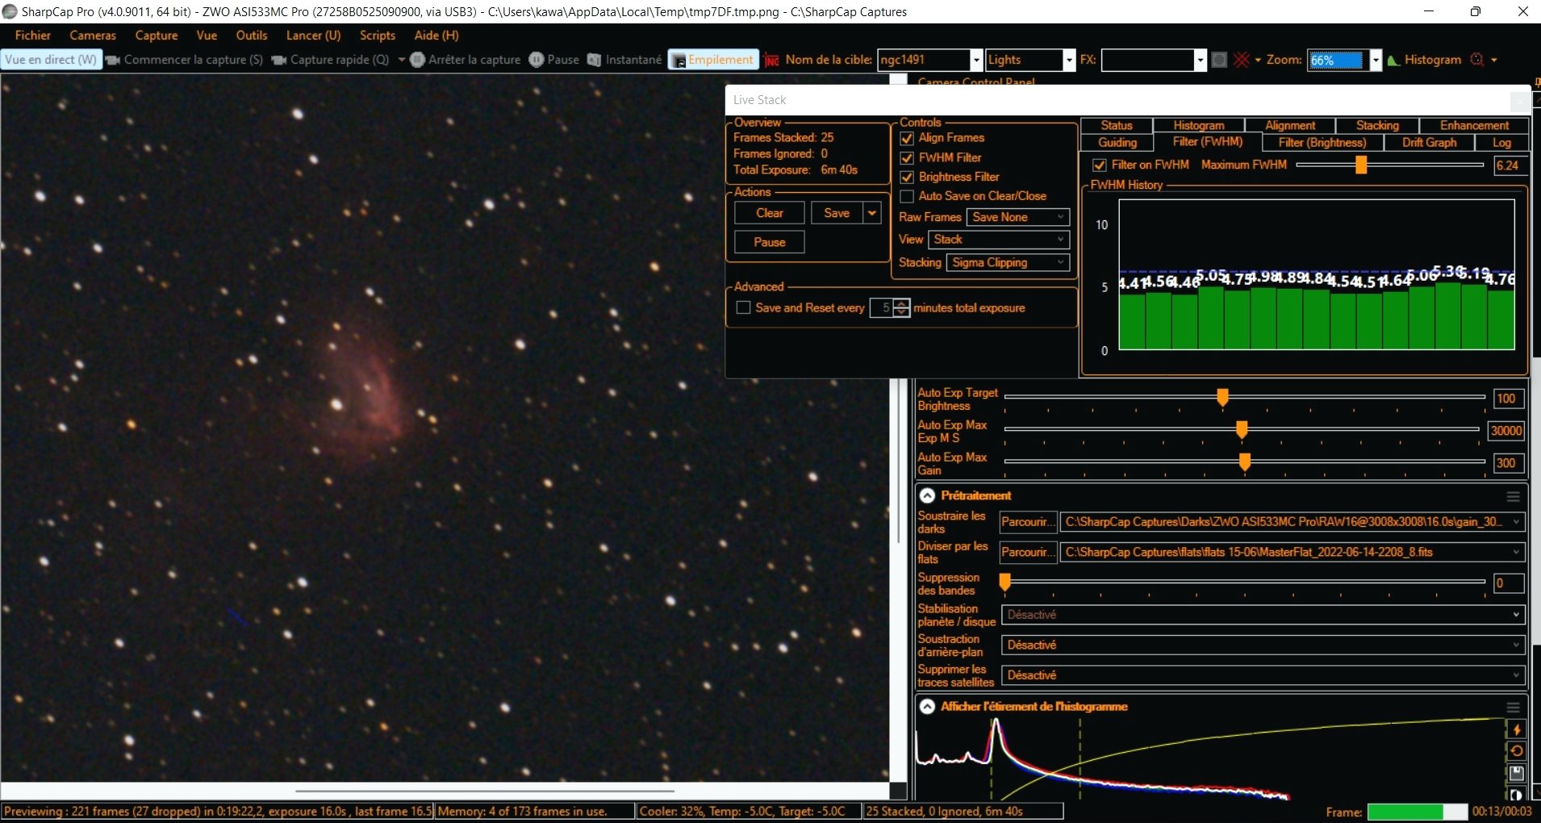
Task: Open the Outils menu
Action: (x=252, y=36)
